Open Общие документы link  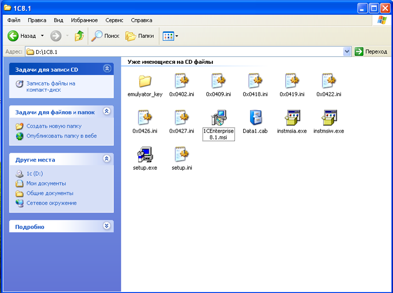(50, 193)
